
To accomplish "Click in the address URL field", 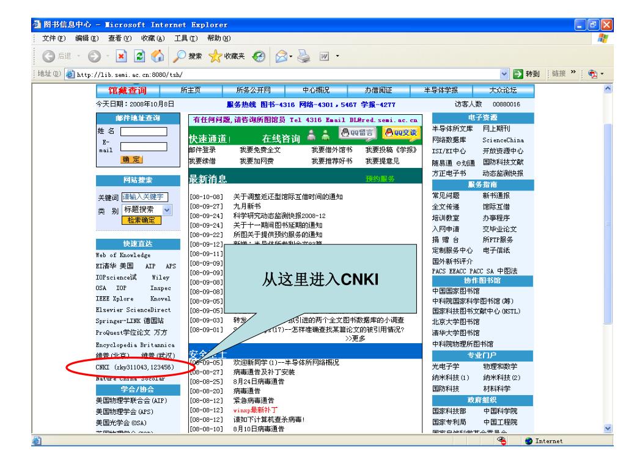I will click(287, 74).
